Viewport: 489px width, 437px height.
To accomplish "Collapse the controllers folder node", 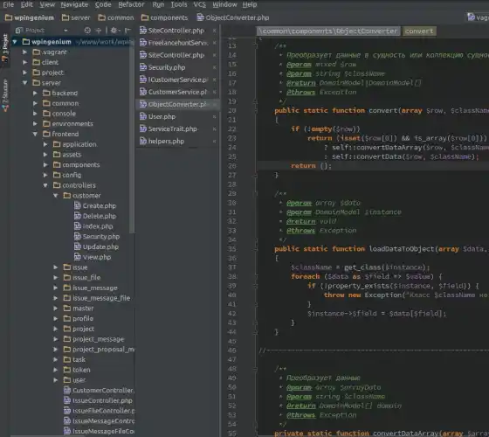I will 45,185.
